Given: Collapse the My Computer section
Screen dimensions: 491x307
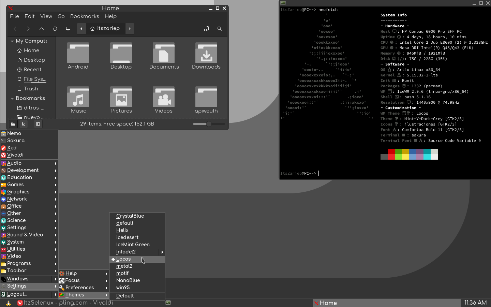Looking at the screenshot, I should tap(12, 41).
